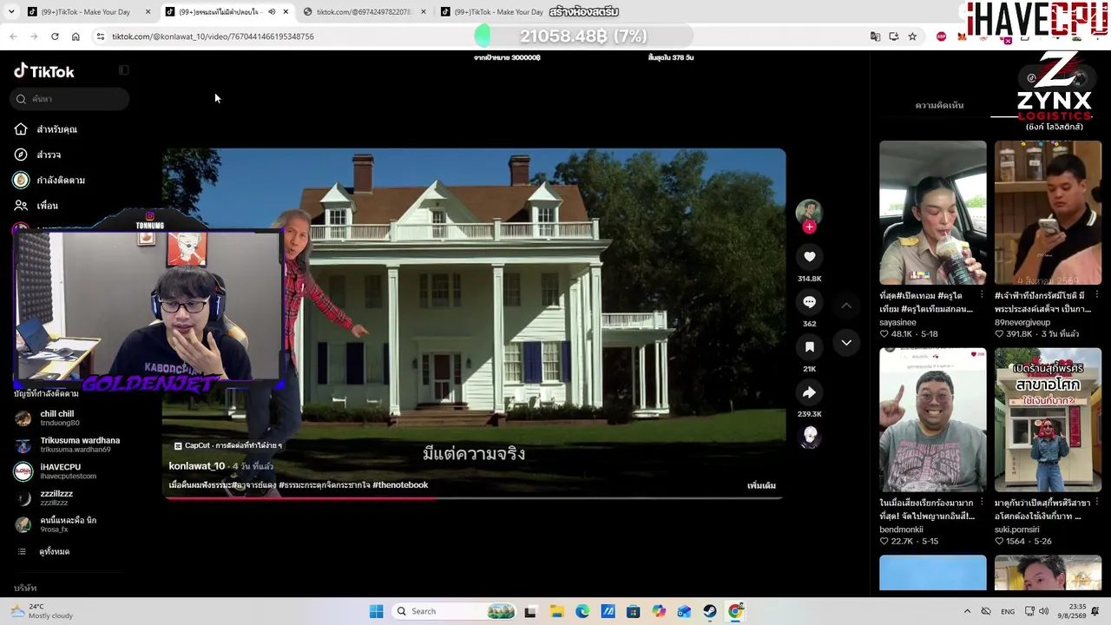
Task: Launch Microsoft Edge from taskbar
Action: pos(582,611)
